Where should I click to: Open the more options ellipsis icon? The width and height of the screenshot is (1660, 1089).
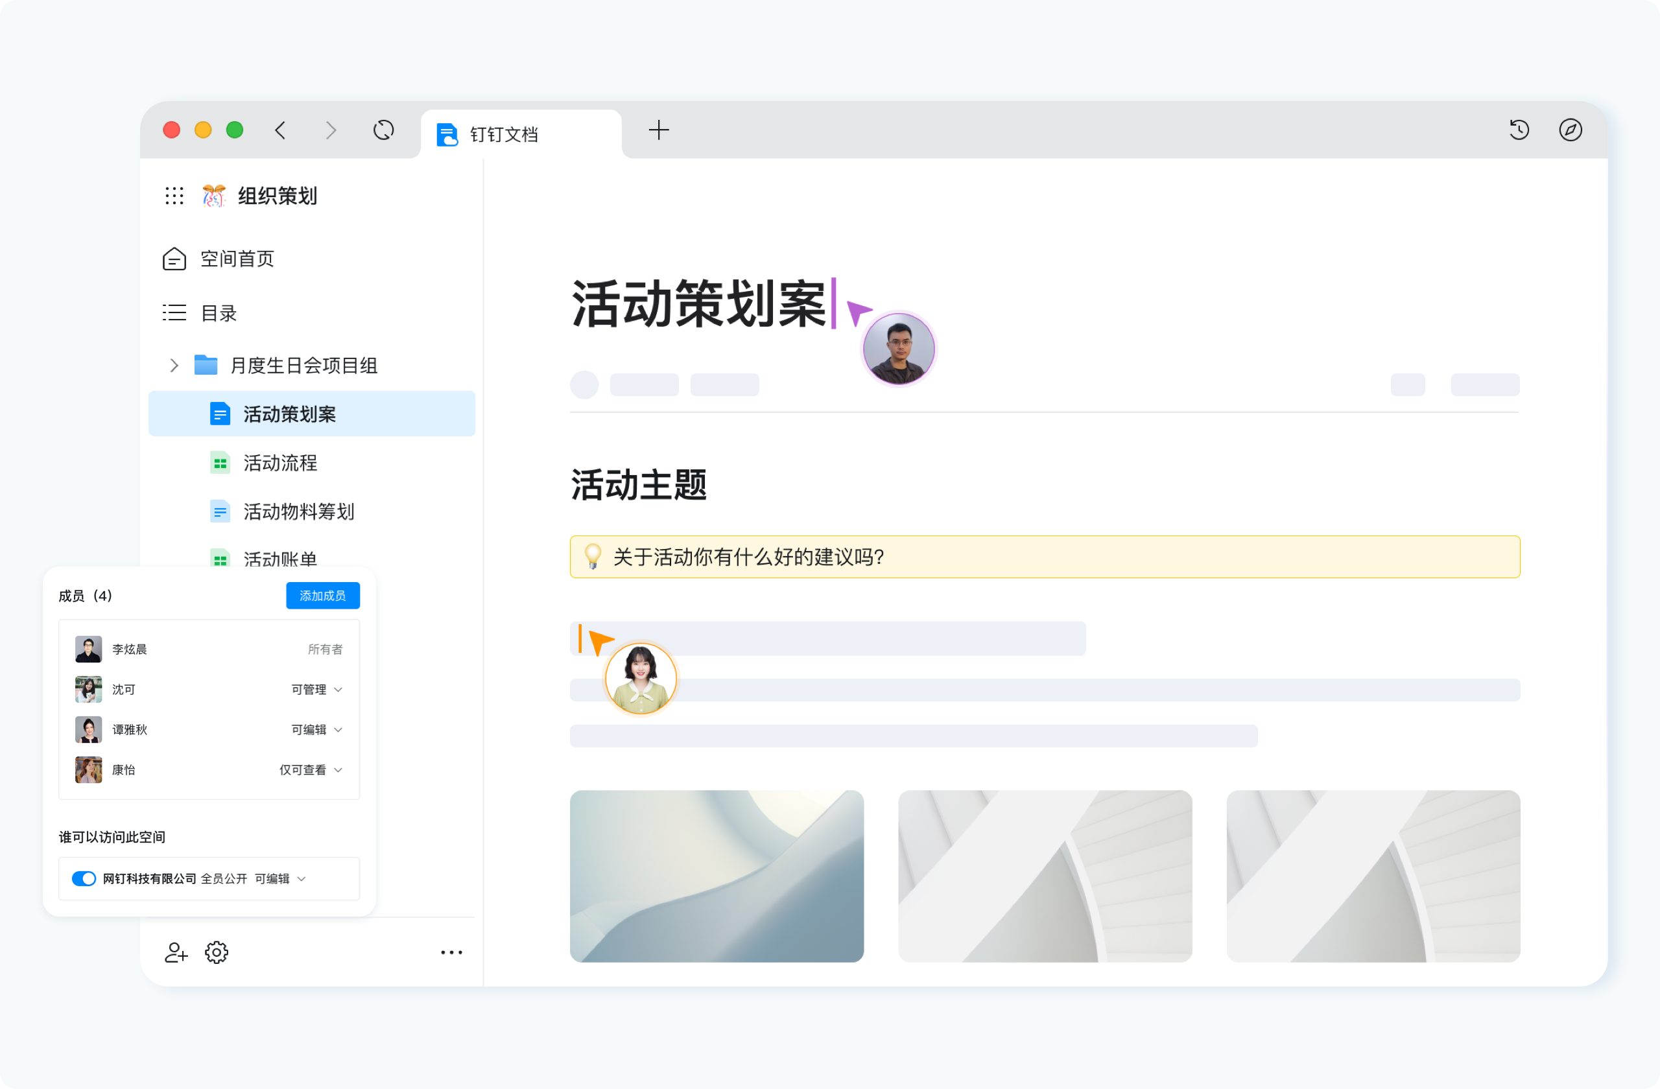[452, 952]
